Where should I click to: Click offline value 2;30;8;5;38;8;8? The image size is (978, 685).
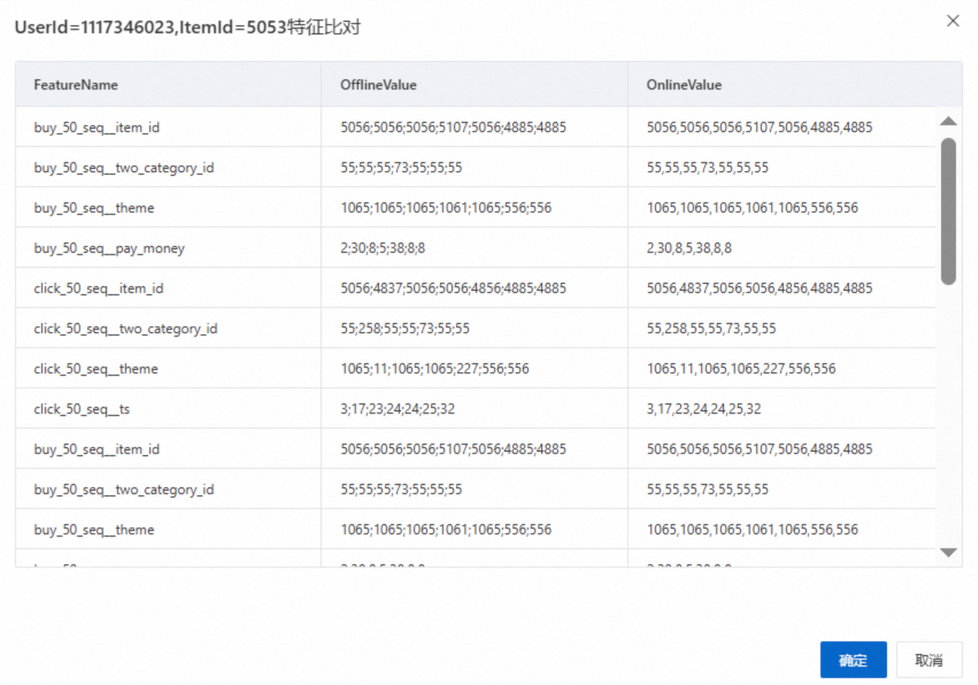383,248
